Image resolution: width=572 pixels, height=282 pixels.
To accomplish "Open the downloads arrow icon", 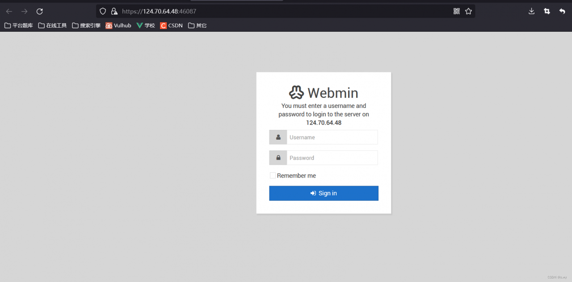I will [x=531, y=11].
